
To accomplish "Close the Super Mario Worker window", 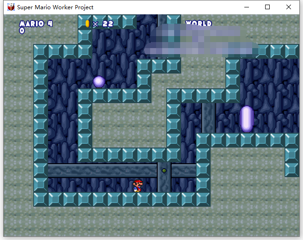I will coord(289,7).
